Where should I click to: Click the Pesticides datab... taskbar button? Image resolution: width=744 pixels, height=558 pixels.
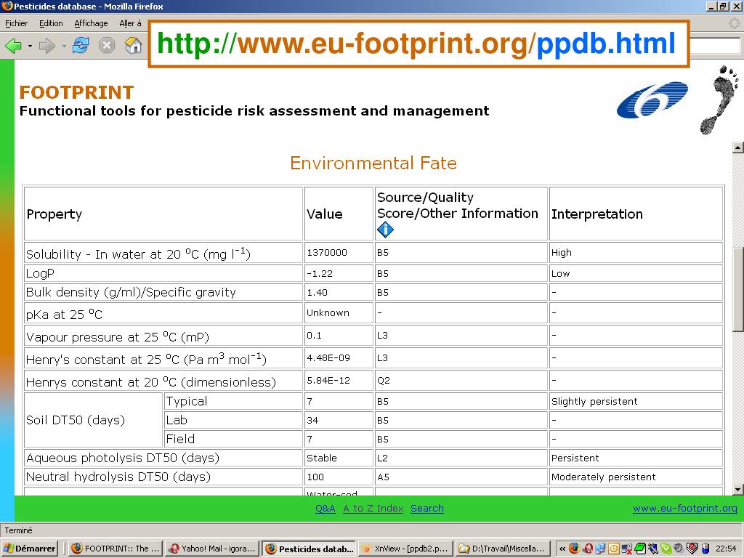[x=309, y=549]
